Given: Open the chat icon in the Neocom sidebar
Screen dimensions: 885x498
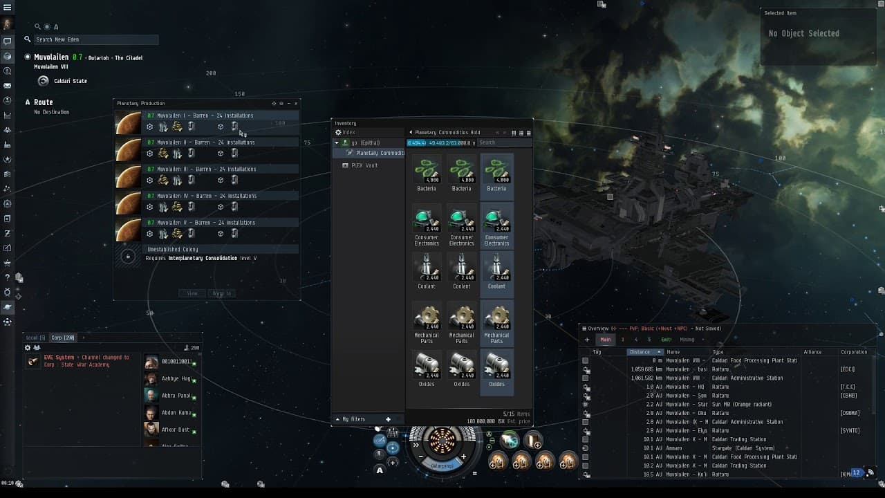Looking at the screenshot, I should (7, 41).
